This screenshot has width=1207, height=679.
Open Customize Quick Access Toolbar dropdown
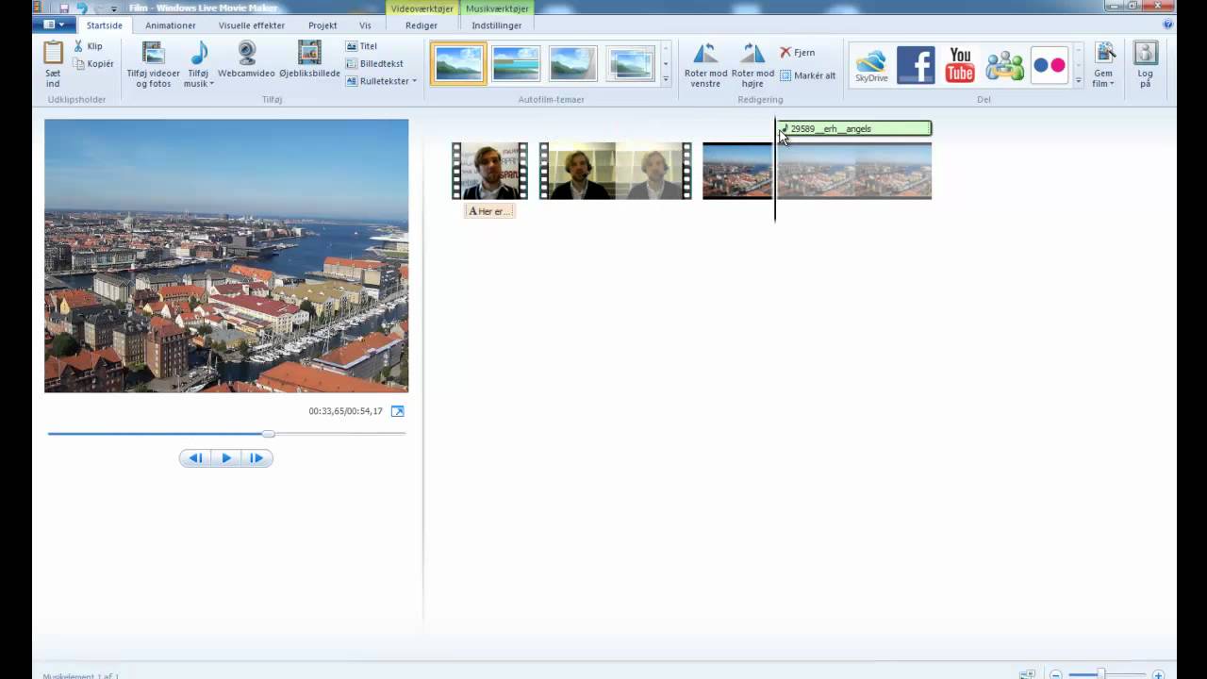[114, 8]
